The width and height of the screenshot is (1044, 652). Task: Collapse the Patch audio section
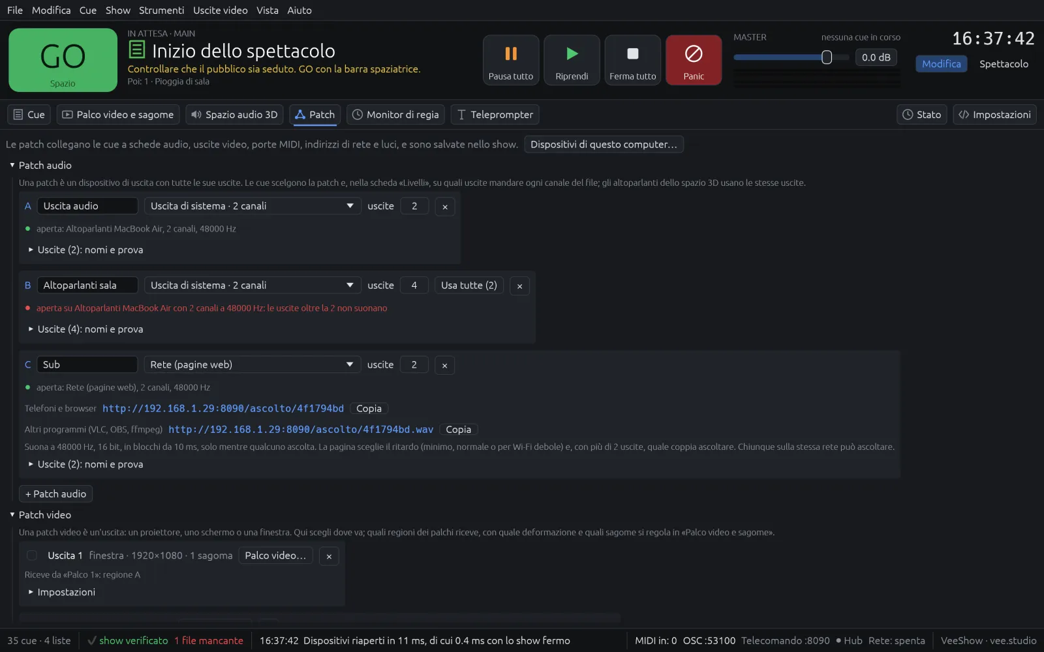click(12, 166)
